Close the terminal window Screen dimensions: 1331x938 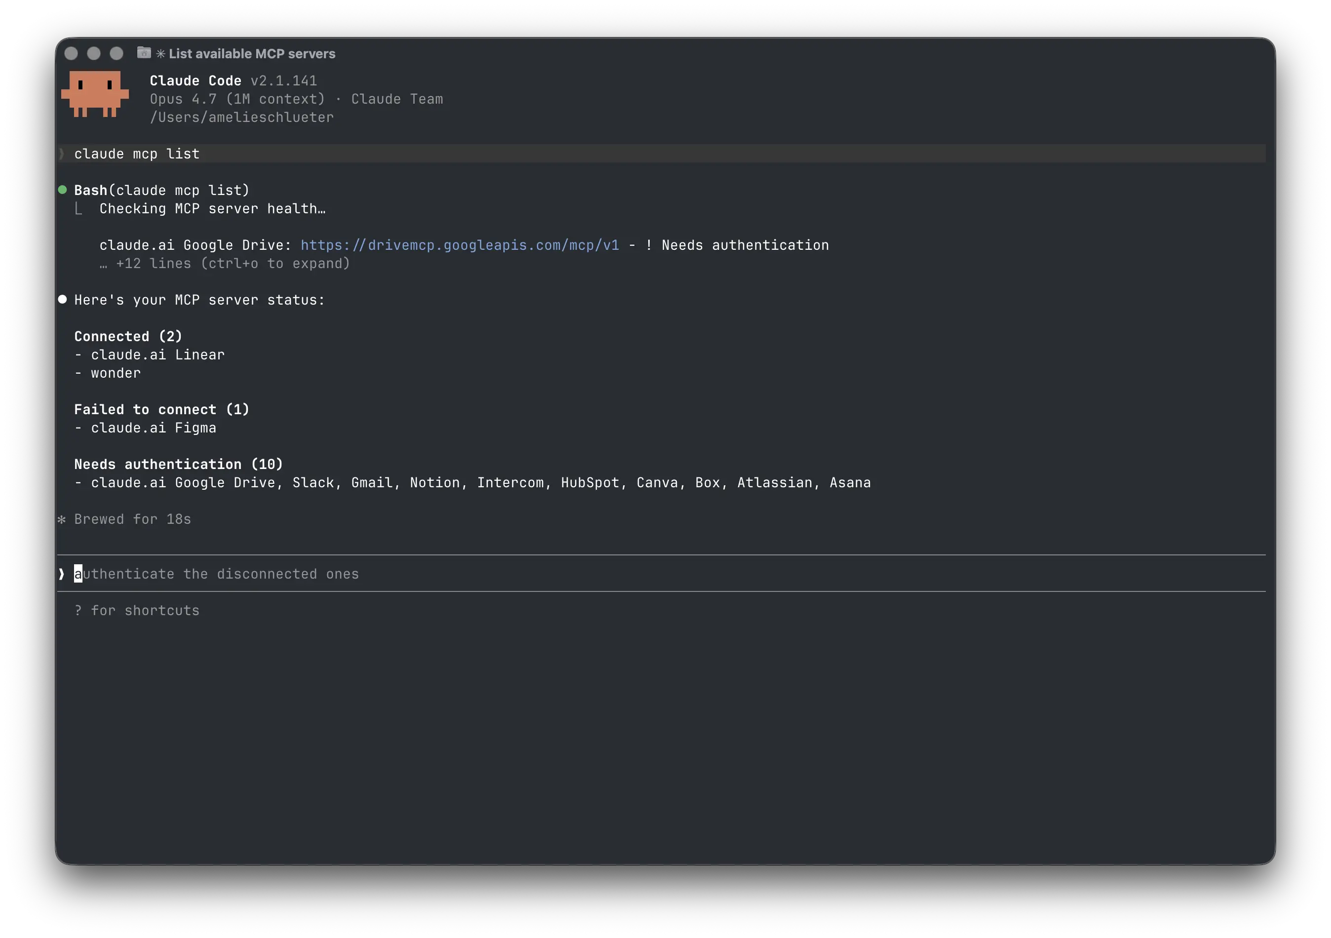tap(71, 53)
